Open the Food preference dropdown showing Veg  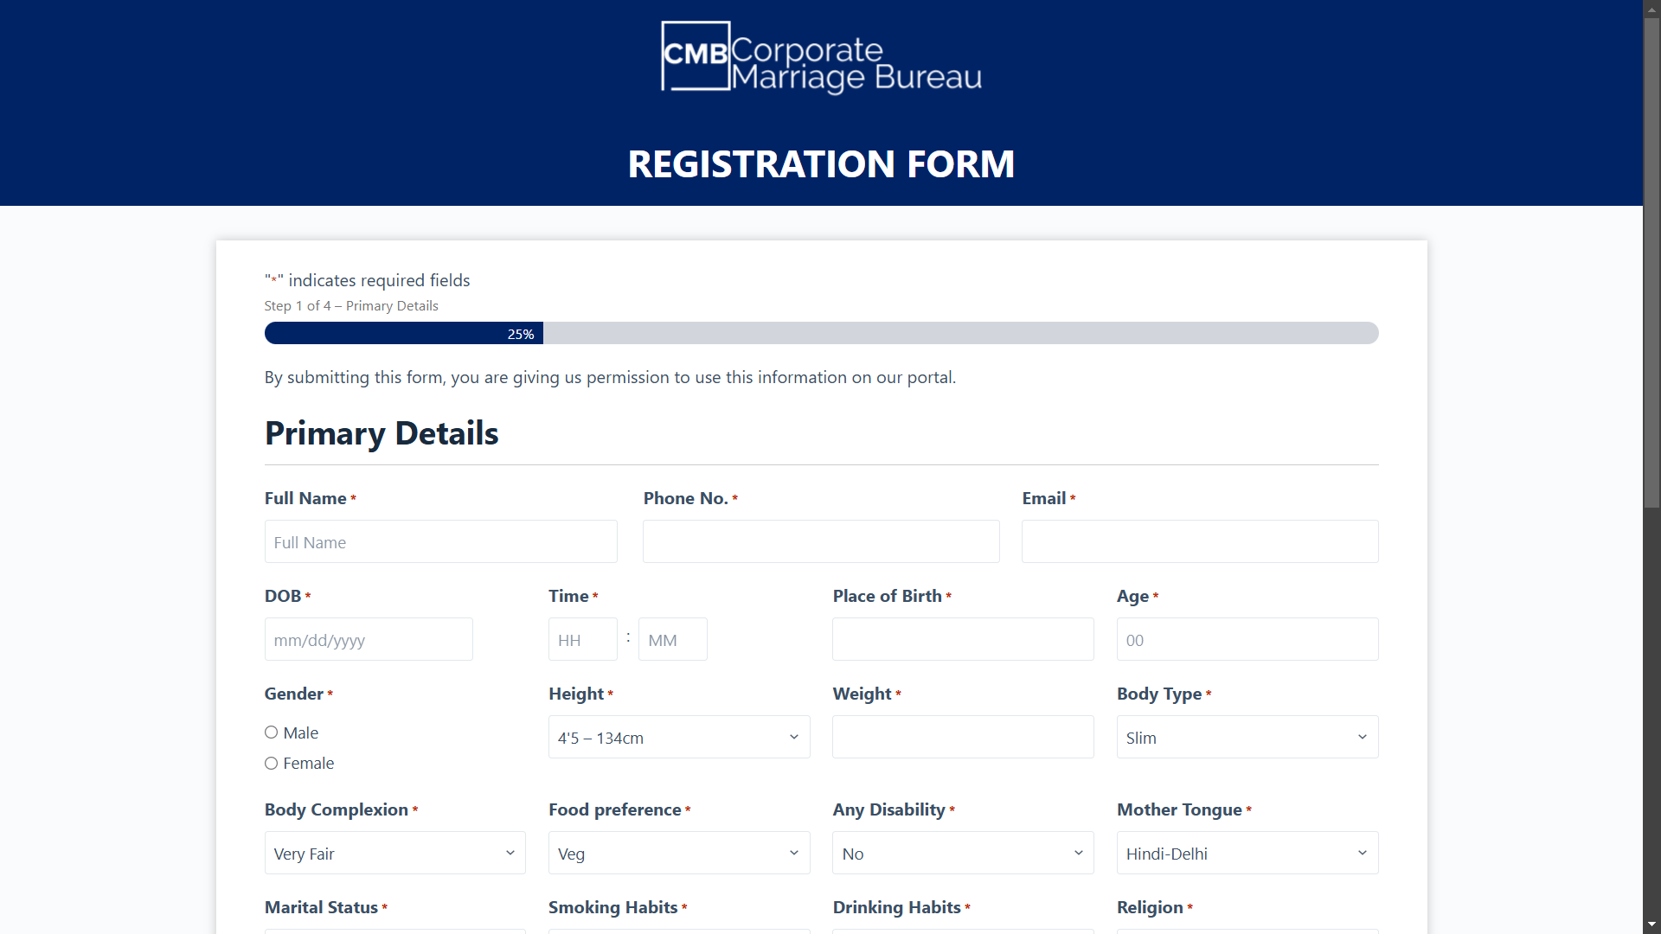click(679, 853)
